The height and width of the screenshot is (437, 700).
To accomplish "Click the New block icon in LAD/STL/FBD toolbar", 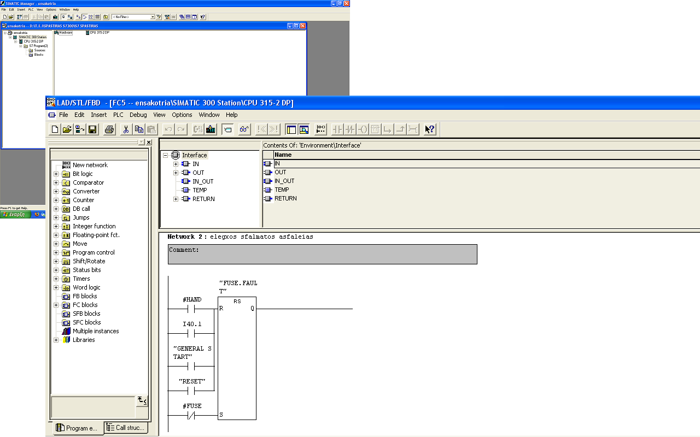I will (x=55, y=129).
